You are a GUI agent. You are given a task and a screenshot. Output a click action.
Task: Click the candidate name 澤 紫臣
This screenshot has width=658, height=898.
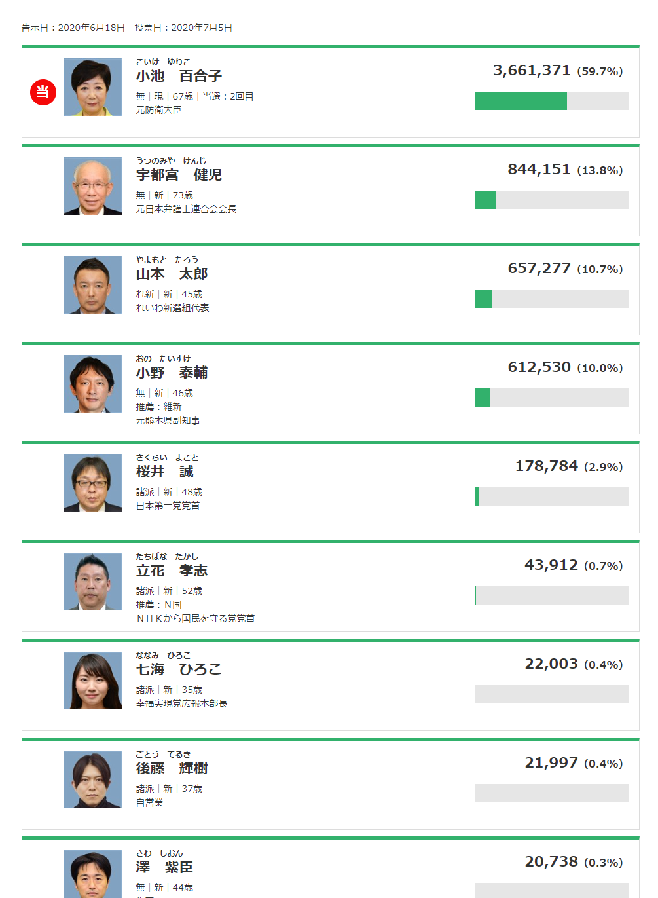tap(164, 867)
